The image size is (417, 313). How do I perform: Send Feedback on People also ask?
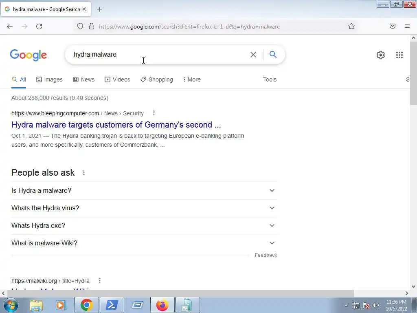(266, 255)
